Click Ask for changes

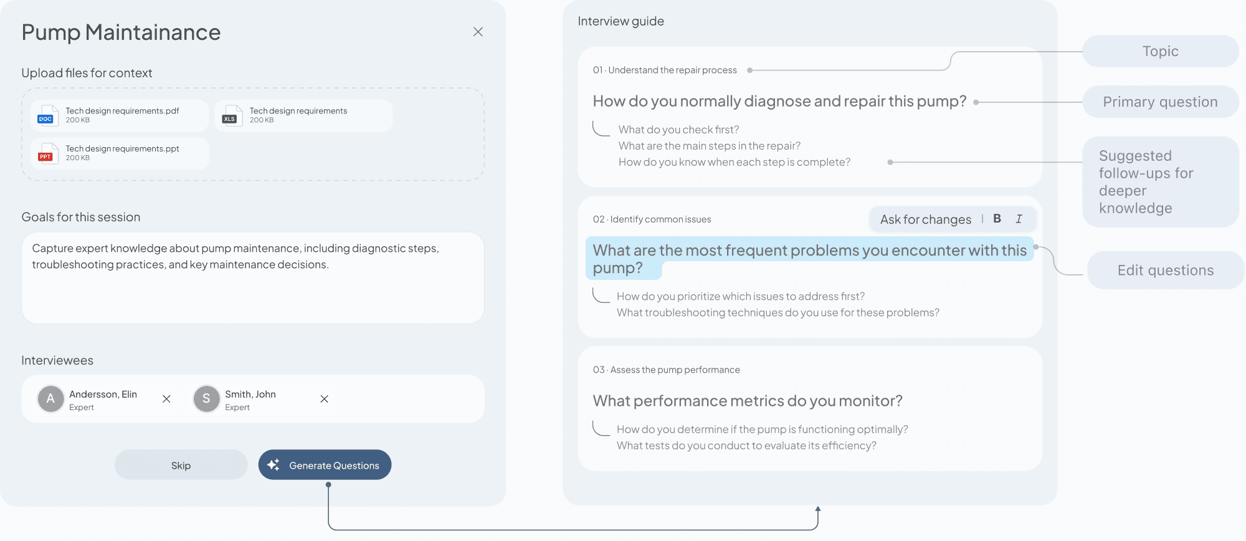click(925, 219)
